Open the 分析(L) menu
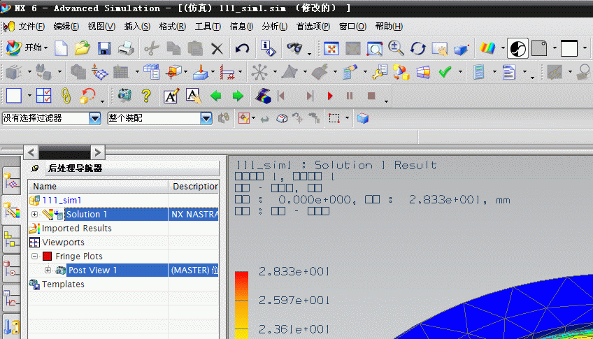593x339 pixels. 275,27
